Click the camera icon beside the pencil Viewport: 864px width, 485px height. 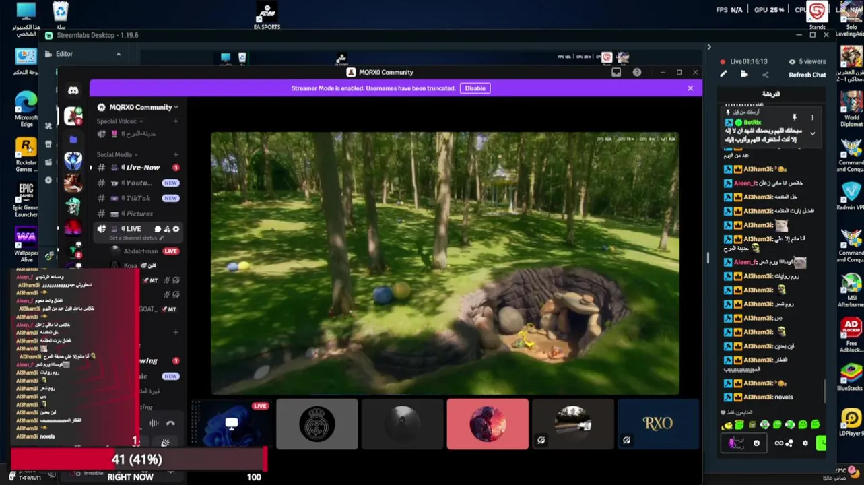click(744, 74)
